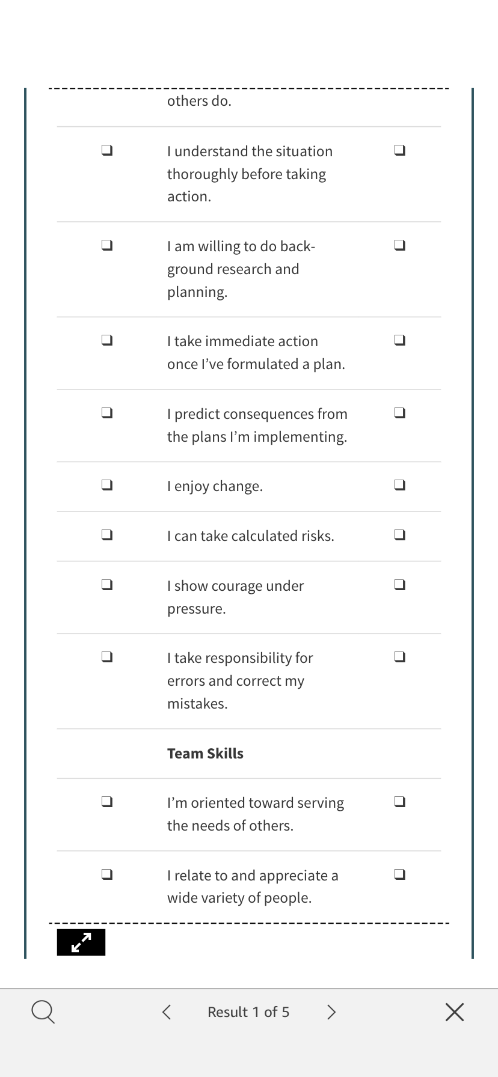
Task: Go to the next search result
Action: [331, 1012]
